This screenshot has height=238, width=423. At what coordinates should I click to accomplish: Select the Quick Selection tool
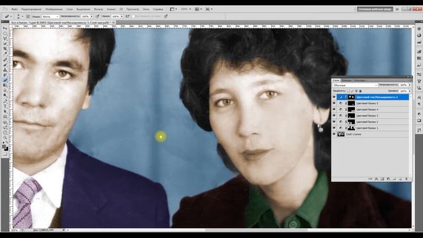pyautogui.click(x=5, y=44)
